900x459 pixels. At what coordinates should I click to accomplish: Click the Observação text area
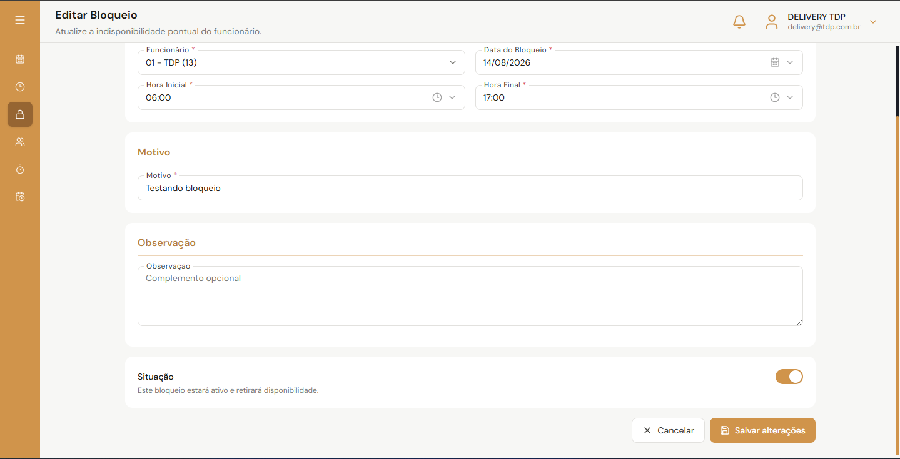(470, 296)
